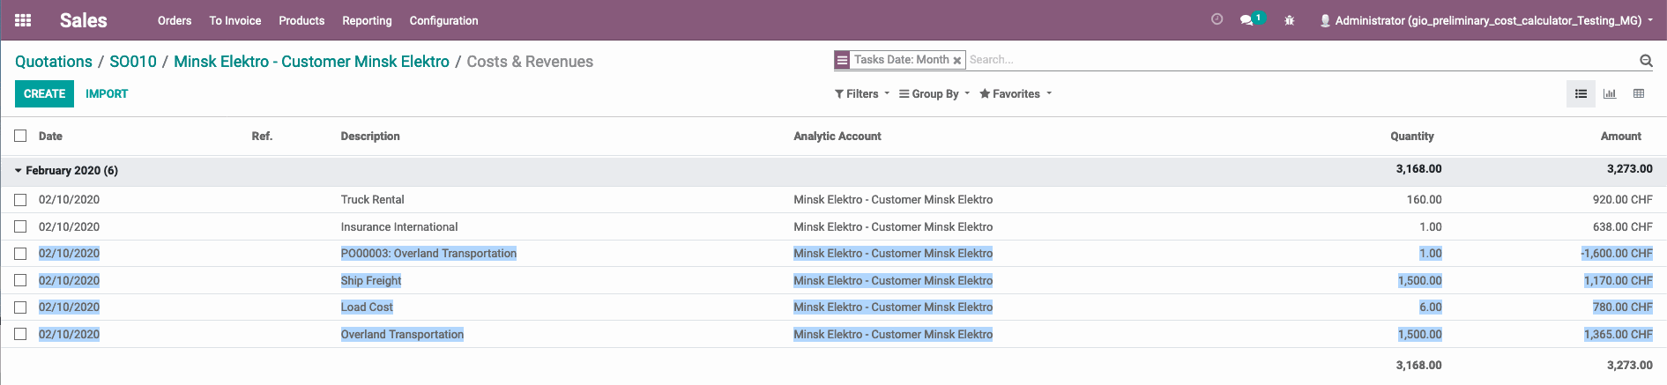This screenshot has height=385, width=1667.
Task: Switch to pivot view icon
Action: coord(1639,93)
